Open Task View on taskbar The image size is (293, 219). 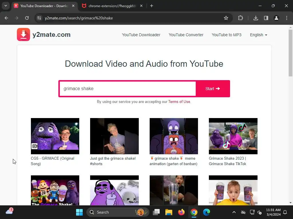pos(156,212)
